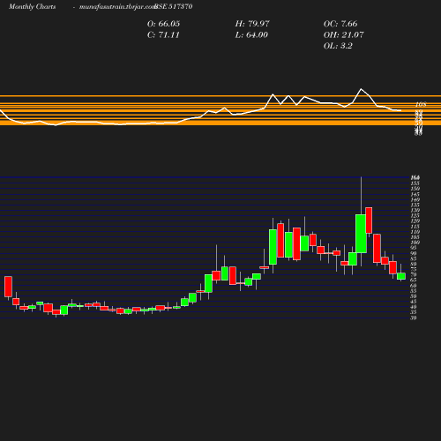Select the low value "L: 64.00"
Viewport: 441px width, 441px height.
[x=251, y=35]
